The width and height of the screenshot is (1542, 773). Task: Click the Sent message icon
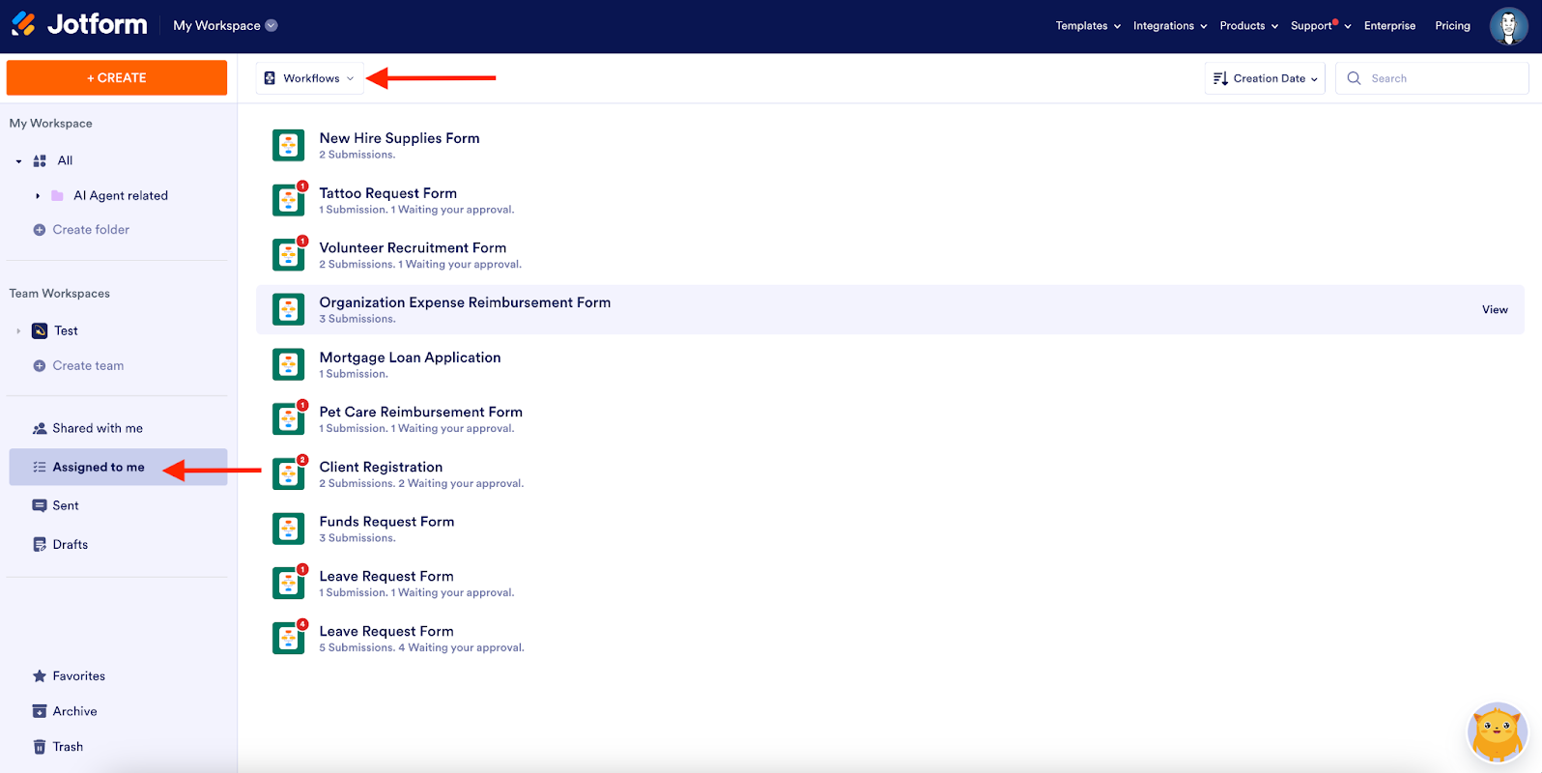(40, 505)
